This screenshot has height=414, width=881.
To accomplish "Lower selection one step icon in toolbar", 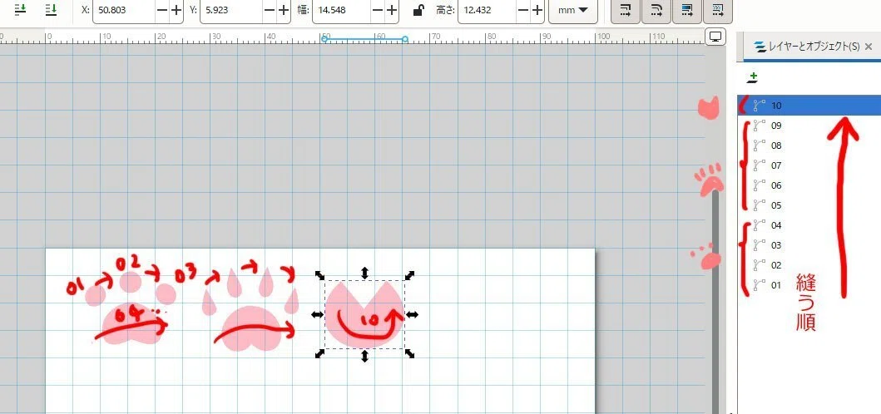I will point(22,9).
